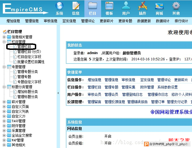The height and width of the screenshot is (148, 192).
Task: Open the 其他 gear icon
Action: click(x=176, y=6)
